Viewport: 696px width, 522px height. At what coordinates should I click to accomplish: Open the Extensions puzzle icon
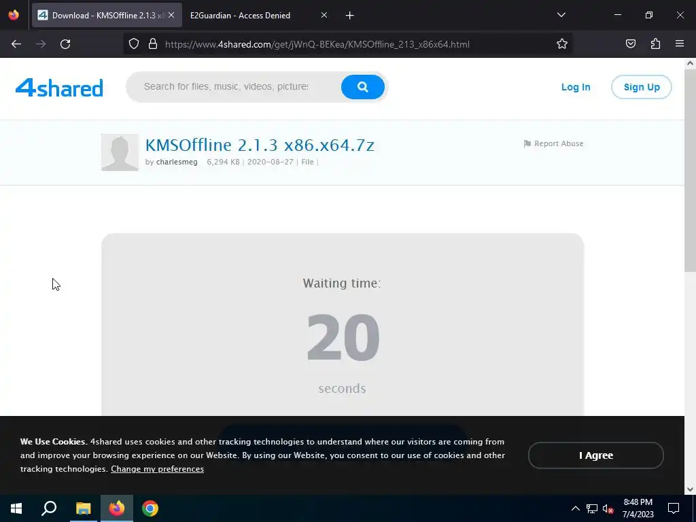coord(655,44)
